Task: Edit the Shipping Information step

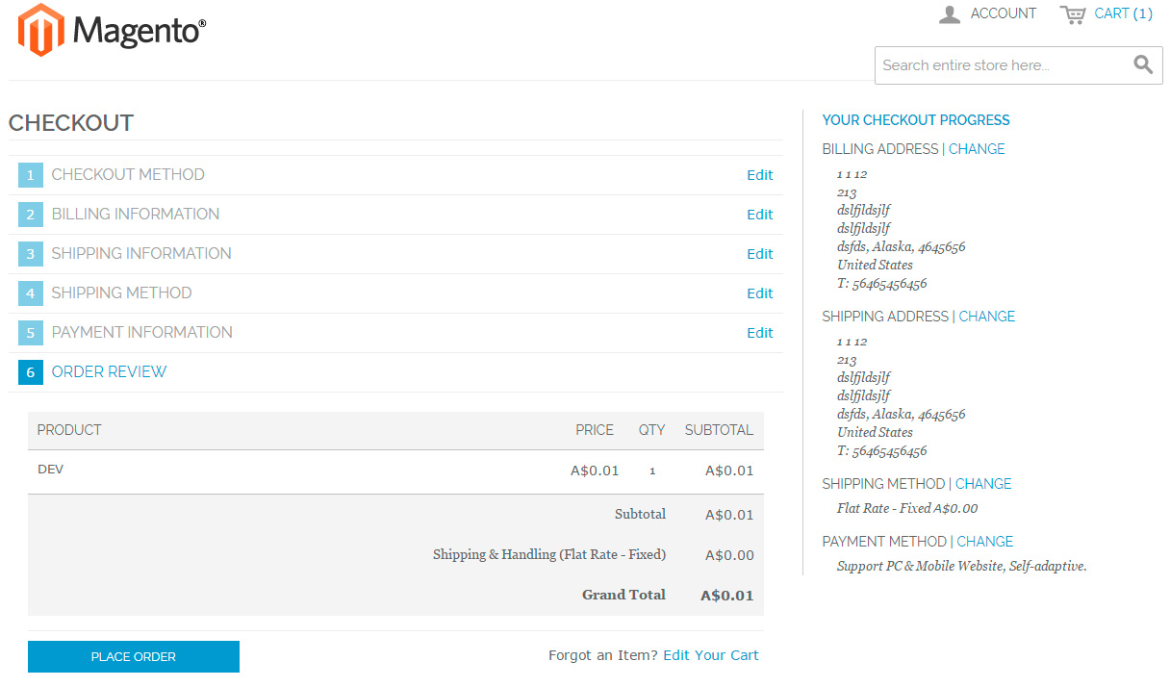Action: (760, 254)
